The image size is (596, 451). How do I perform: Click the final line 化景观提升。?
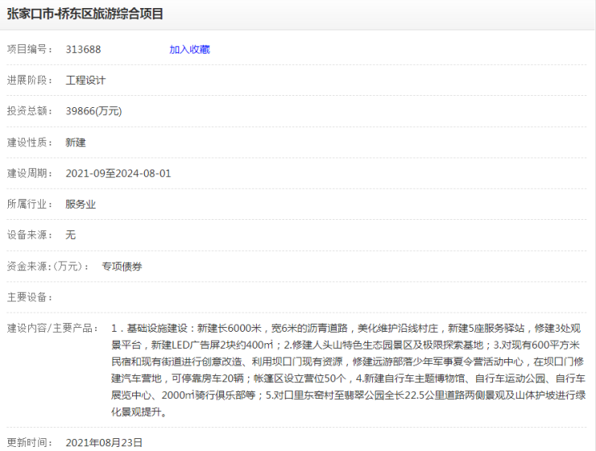(x=139, y=412)
